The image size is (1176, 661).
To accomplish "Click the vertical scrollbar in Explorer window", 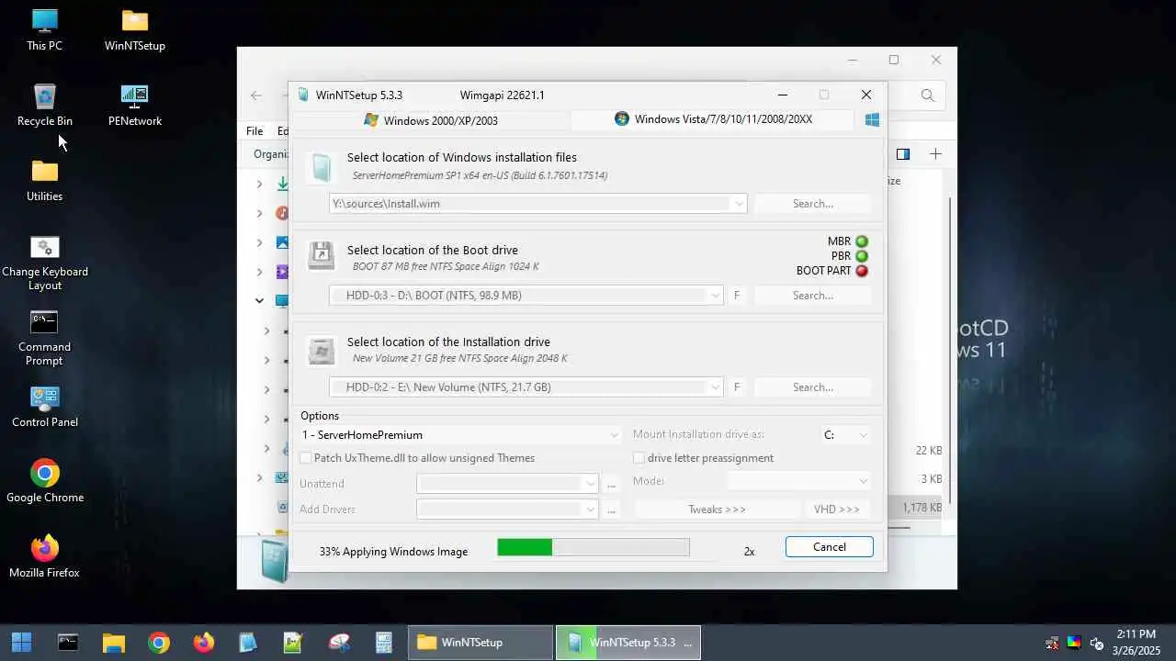I will click(950, 350).
